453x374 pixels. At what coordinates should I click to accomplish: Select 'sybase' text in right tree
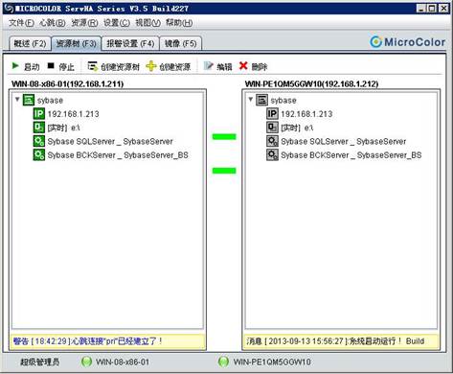click(x=283, y=101)
